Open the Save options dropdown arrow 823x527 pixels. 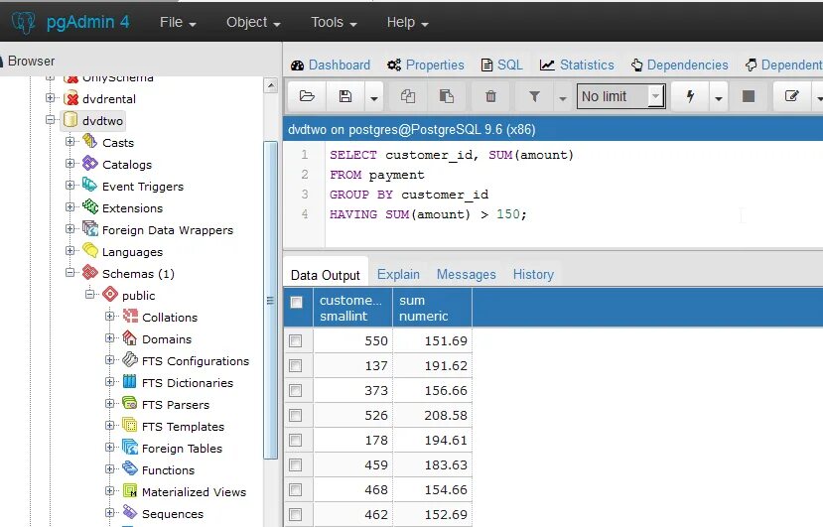(373, 97)
